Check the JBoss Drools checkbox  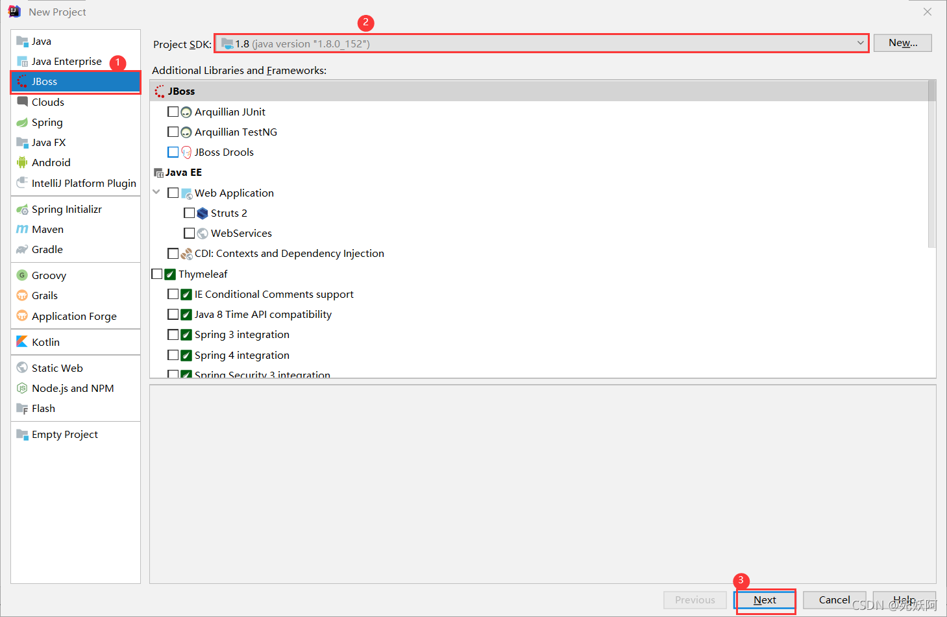coord(173,152)
